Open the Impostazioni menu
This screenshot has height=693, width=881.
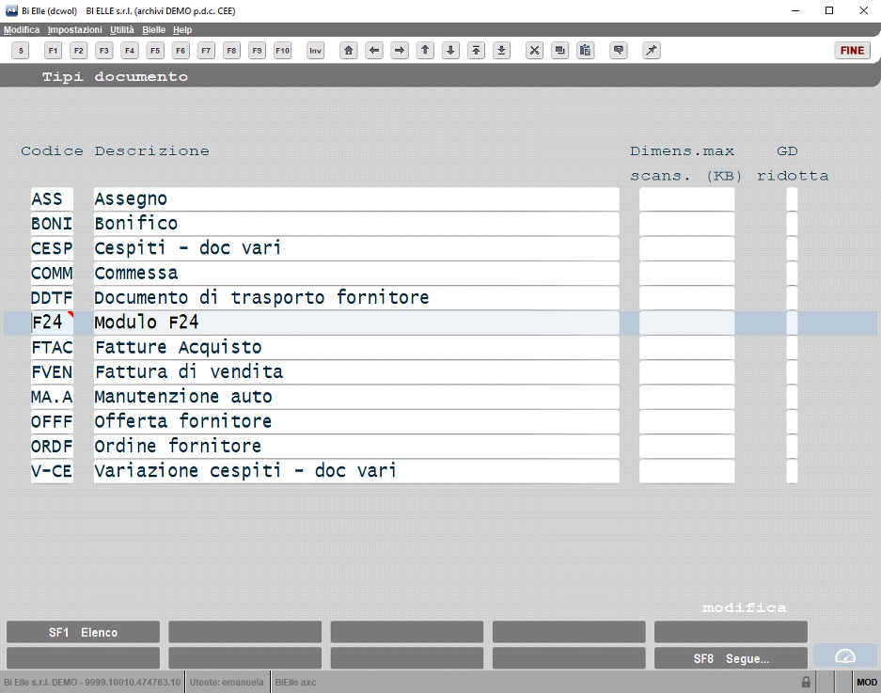(74, 30)
